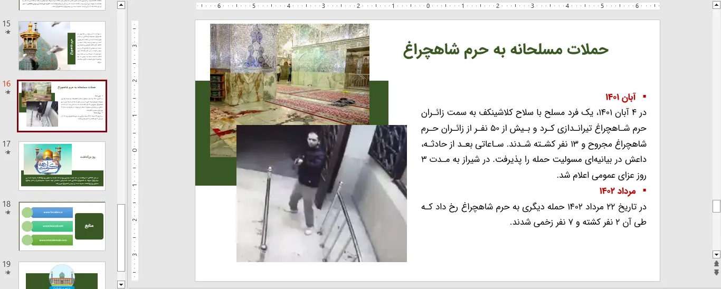Select slide number 18 label in pane
This screenshot has width=721, height=289.
pos(7,204)
